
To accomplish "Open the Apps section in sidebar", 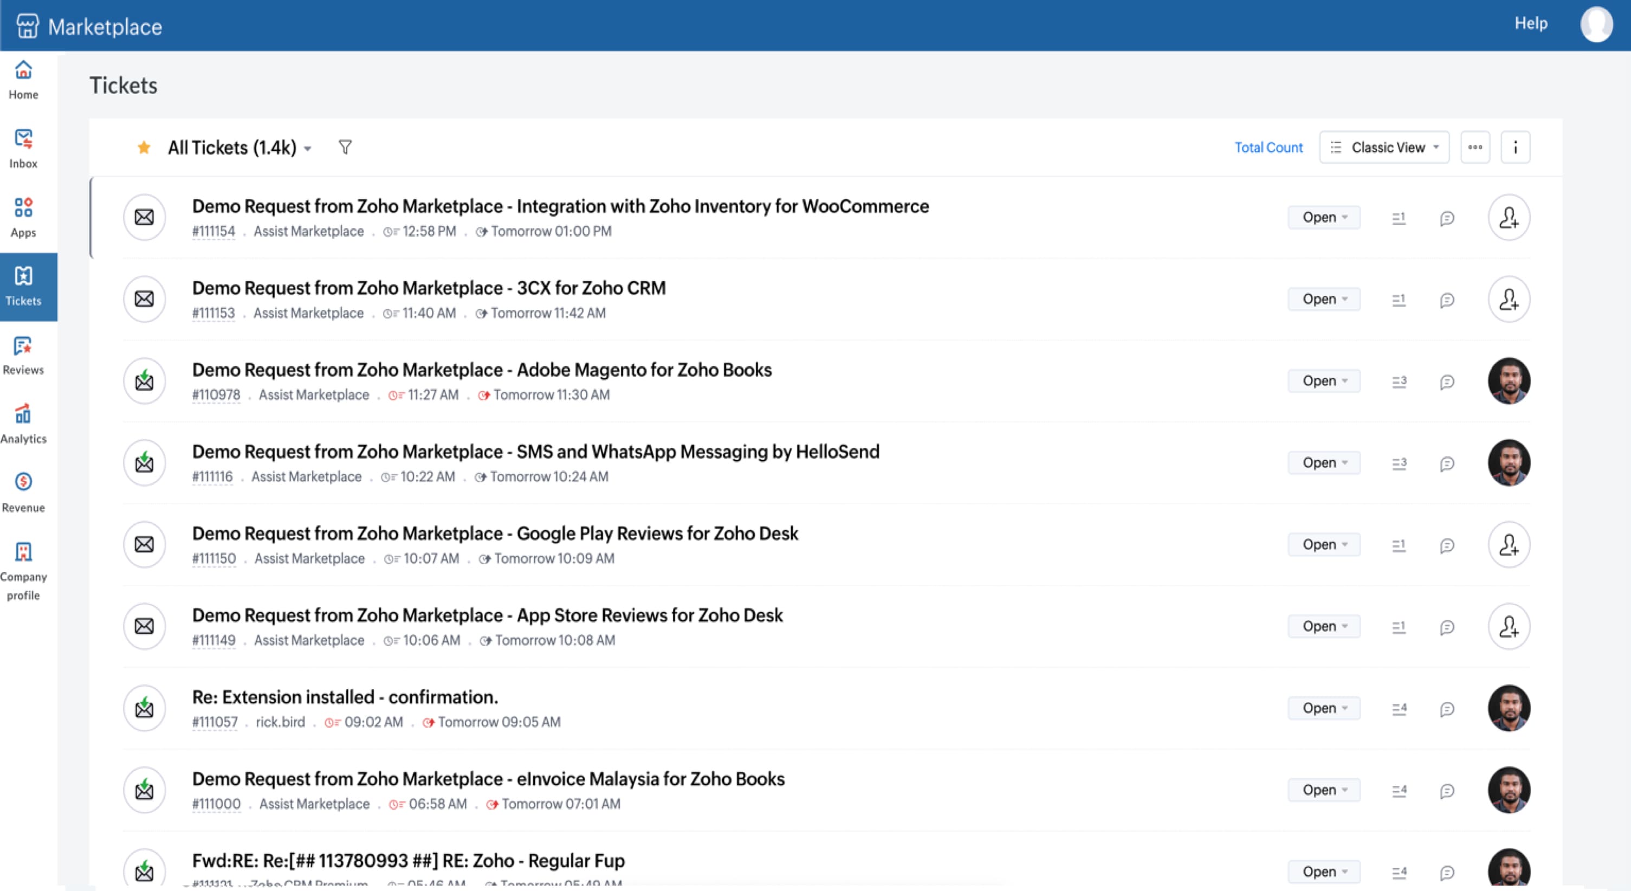I will pyautogui.click(x=23, y=218).
